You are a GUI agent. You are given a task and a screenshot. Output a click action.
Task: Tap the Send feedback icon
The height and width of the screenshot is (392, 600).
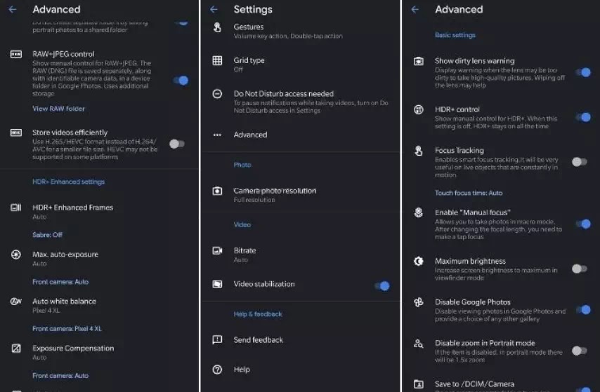217,339
